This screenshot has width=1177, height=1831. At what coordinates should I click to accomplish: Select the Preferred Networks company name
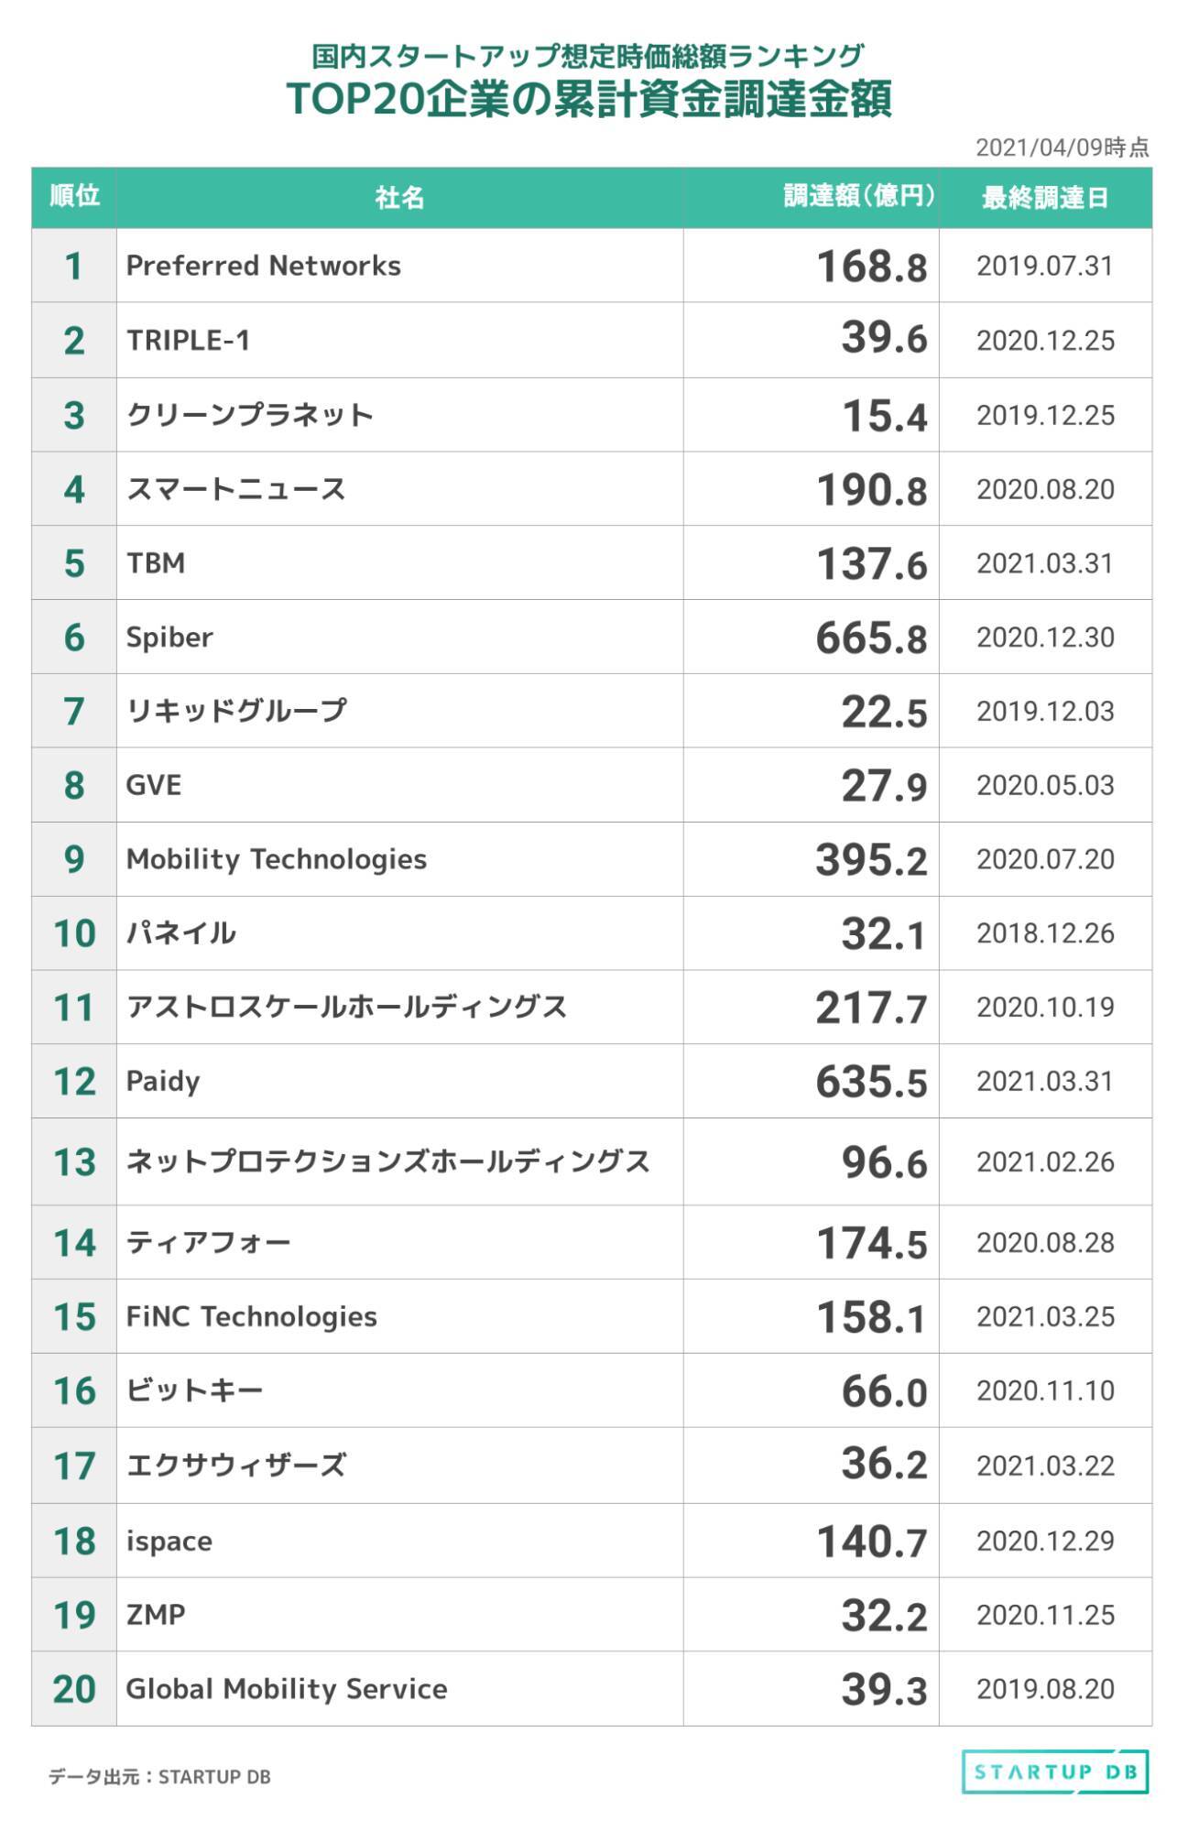pyautogui.click(x=264, y=266)
